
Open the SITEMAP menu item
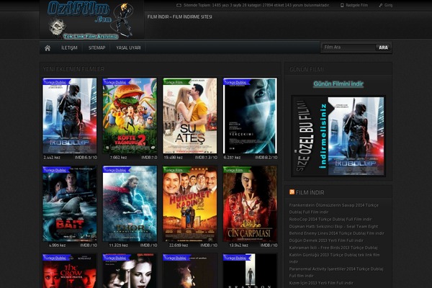click(x=96, y=48)
